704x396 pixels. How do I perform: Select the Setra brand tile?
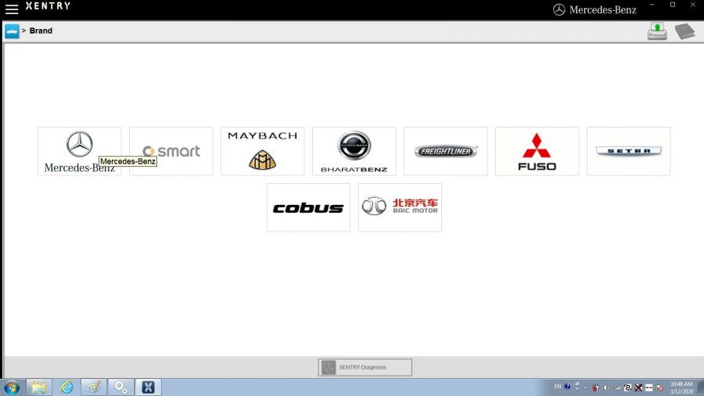click(x=628, y=151)
